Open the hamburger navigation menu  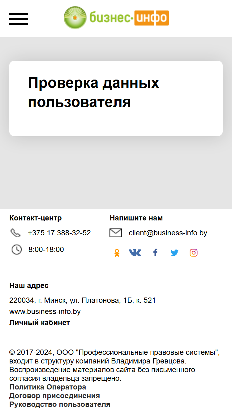[19, 19]
